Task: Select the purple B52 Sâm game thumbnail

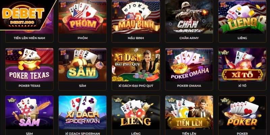Action: tap(29, 112)
